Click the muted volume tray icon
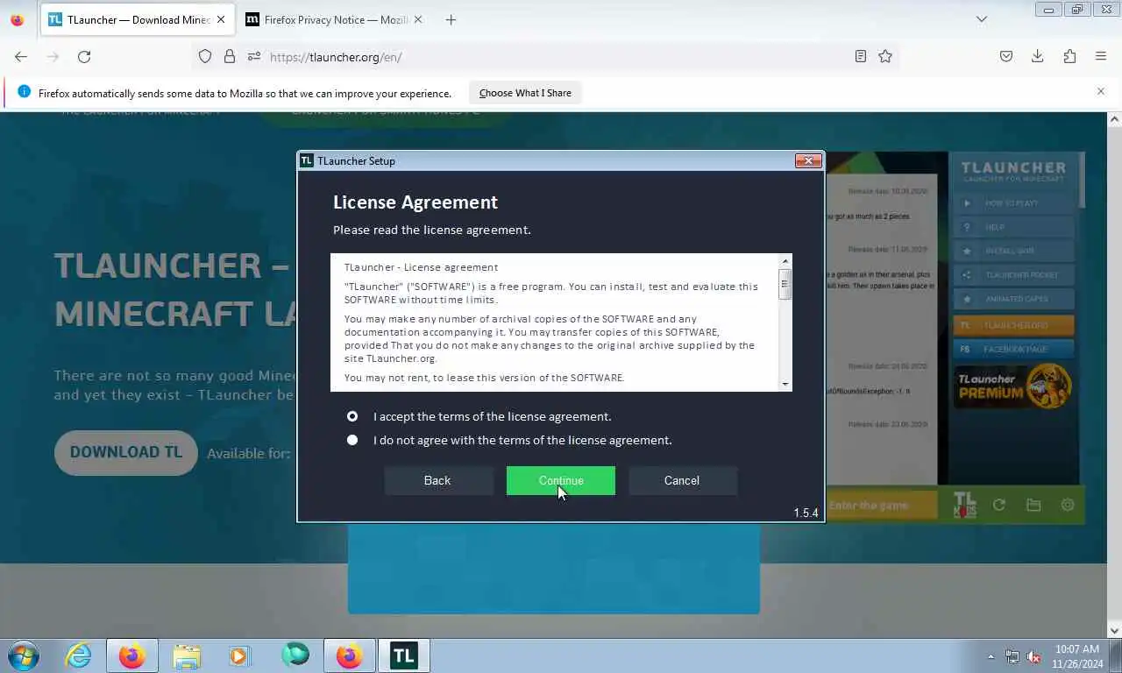The image size is (1122, 673). tap(1033, 656)
